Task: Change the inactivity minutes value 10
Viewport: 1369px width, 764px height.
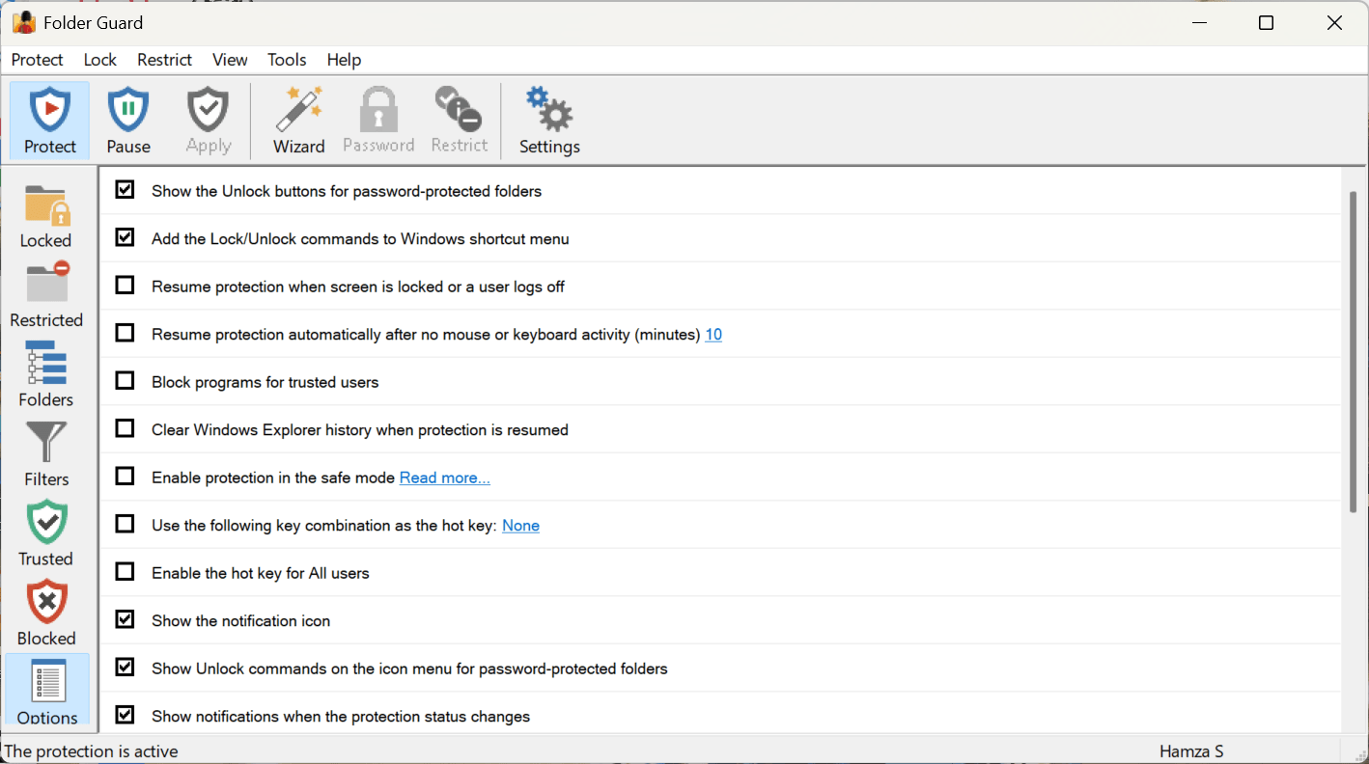Action: [x=713, y=335]
